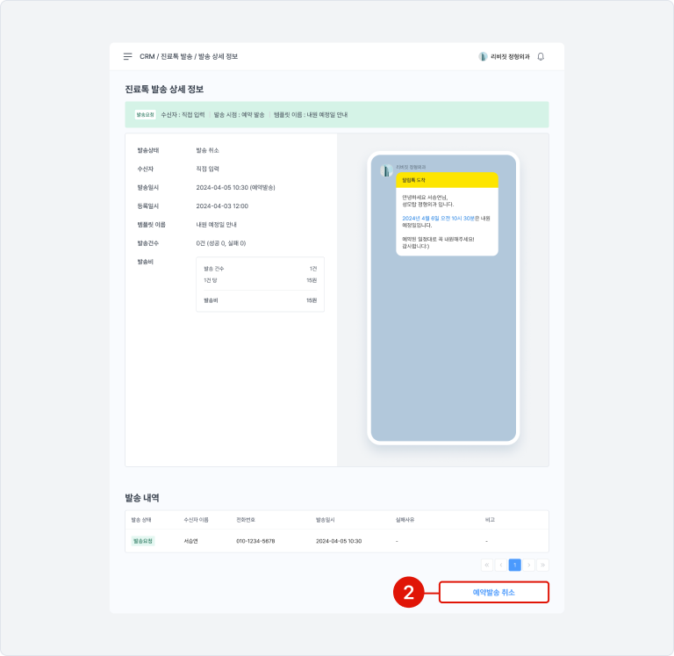The image size is (674, 656).
Task: Click the 예약발송 취소 button
Action: [493, 593]
